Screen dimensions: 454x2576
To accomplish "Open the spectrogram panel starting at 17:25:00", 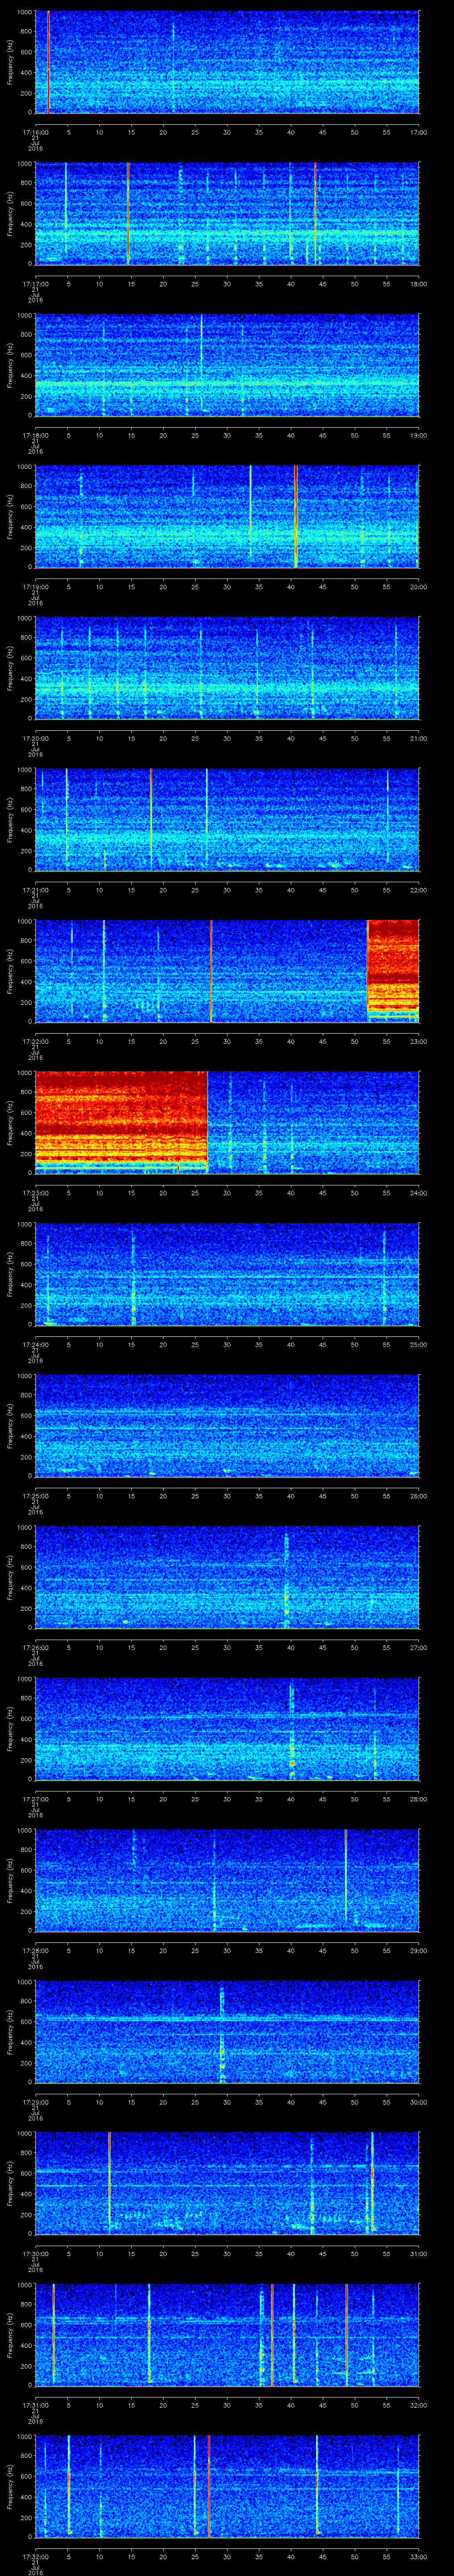I will coord(227,1426).
